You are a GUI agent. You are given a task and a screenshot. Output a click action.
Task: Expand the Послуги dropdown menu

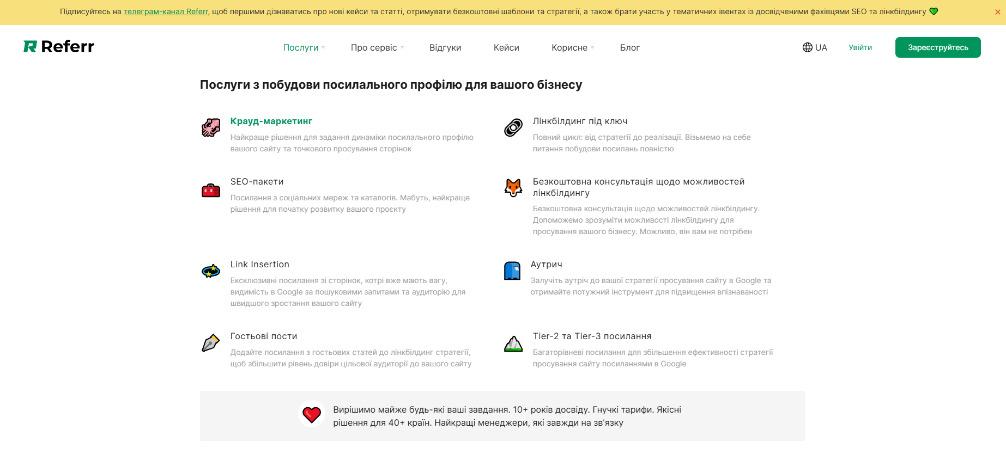(304, 47)
